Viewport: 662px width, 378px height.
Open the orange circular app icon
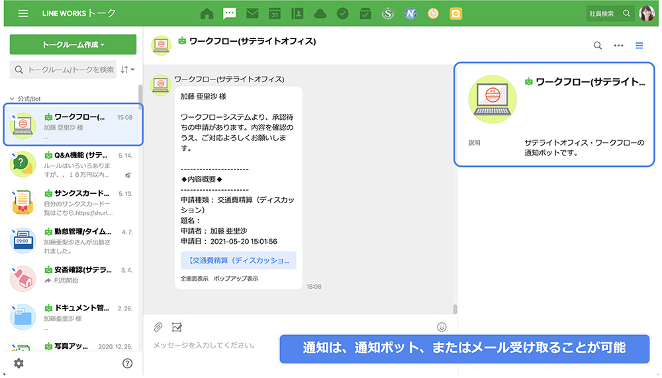[433, 13]
